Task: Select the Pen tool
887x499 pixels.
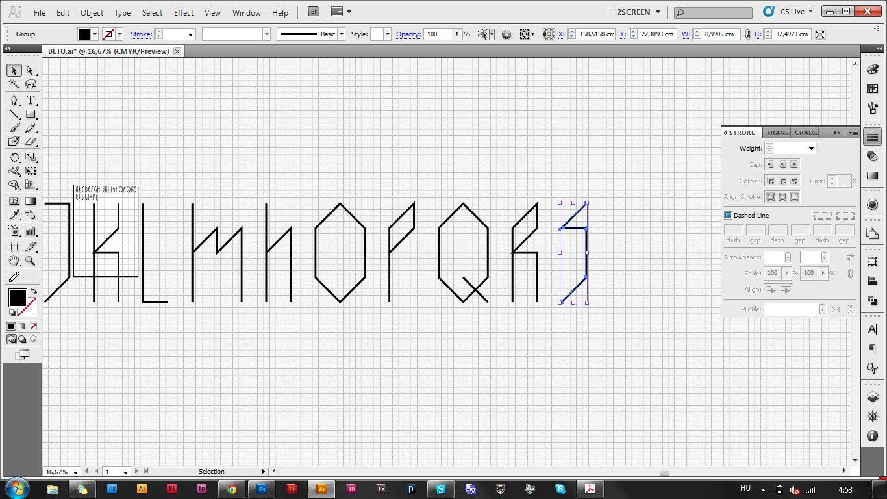Action: 15,100
